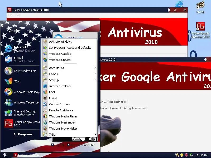Open Tour Windows XP in start menu
The width and height of the screenshot is (211, 158).
pyautogui.click(x=22, y=71)
